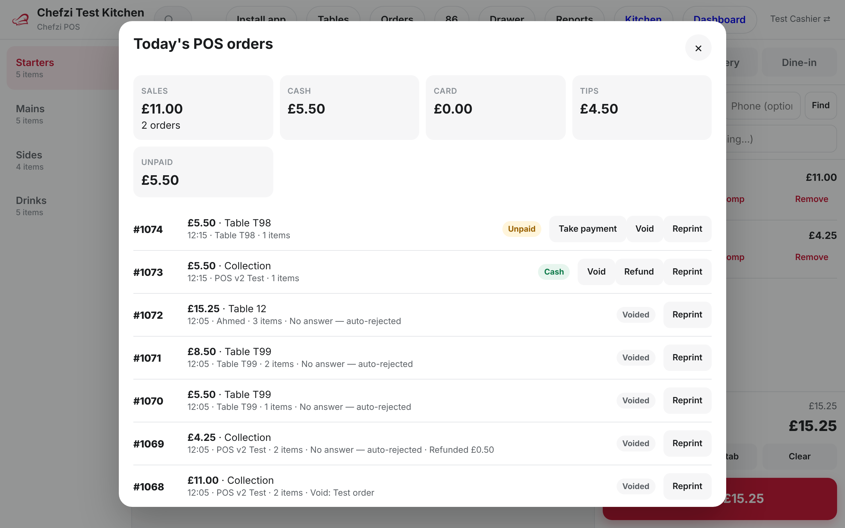This screenshot has width=845, height=528.
Task: Choose the Dine-in order type
Action: 799,62
